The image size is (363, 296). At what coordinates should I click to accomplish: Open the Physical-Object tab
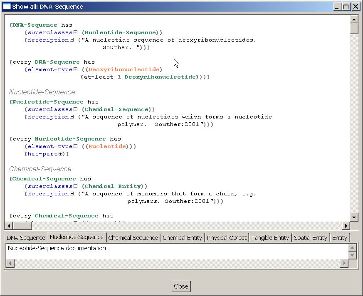227,238
